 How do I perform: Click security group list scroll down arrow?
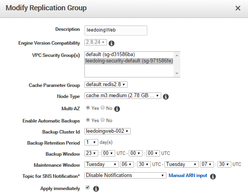coord(177,73)
